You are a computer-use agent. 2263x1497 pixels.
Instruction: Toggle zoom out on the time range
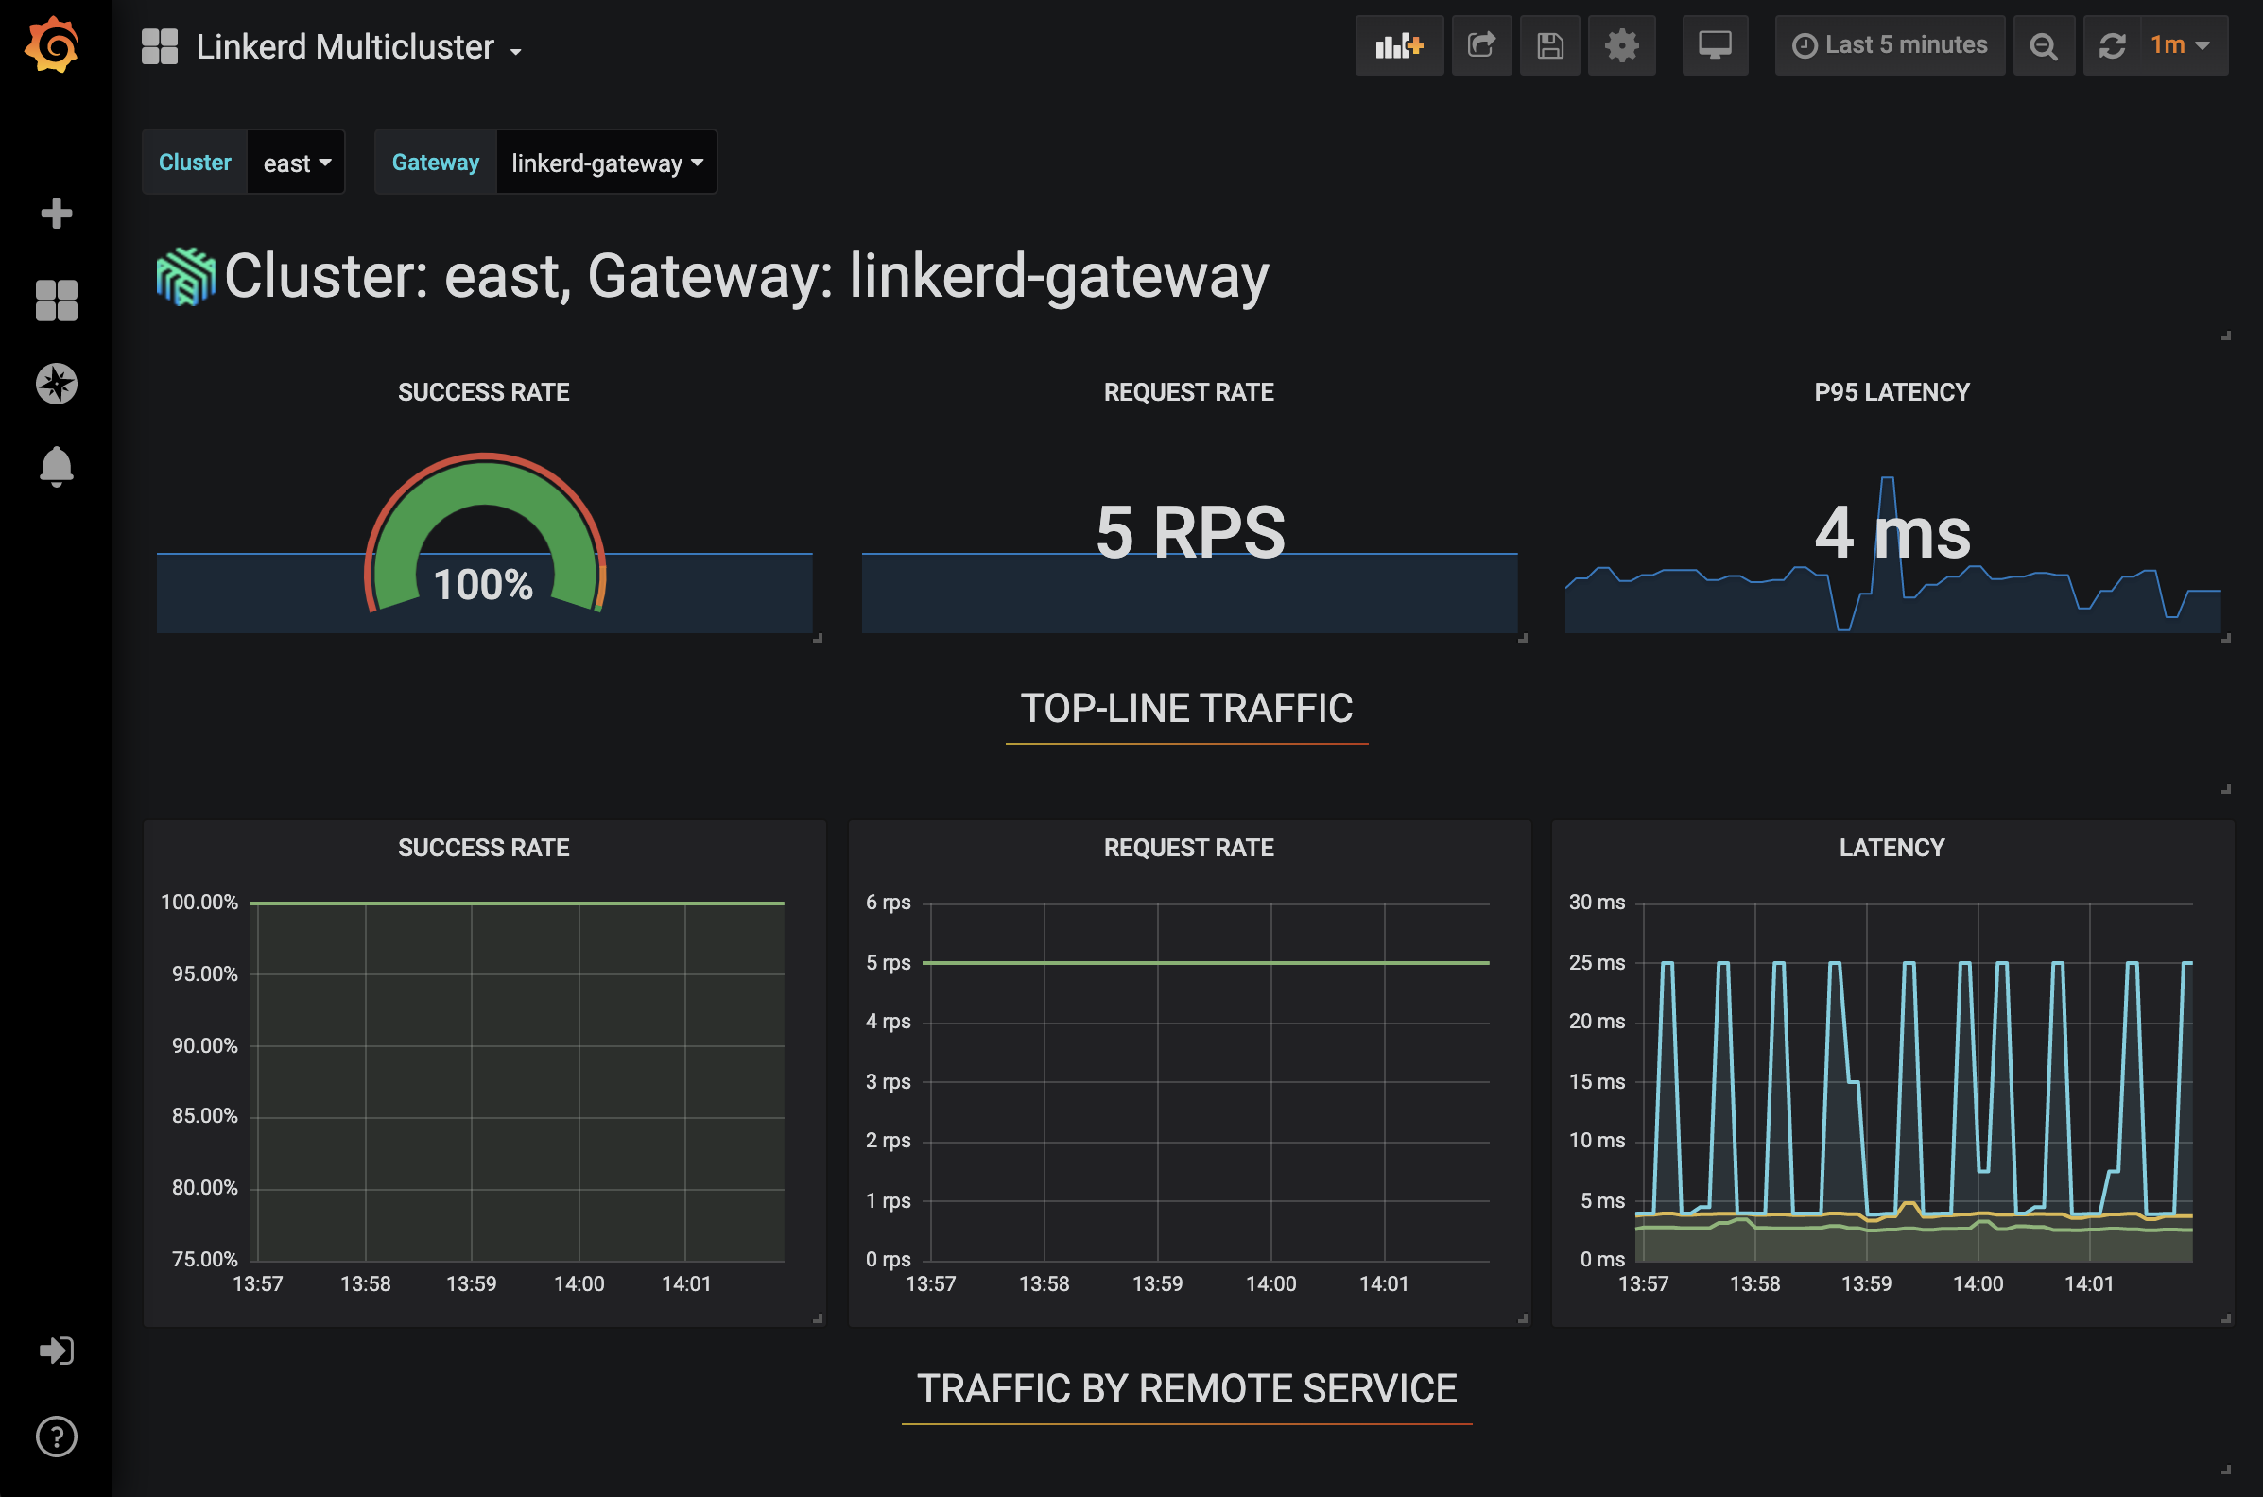point(2044,44)
